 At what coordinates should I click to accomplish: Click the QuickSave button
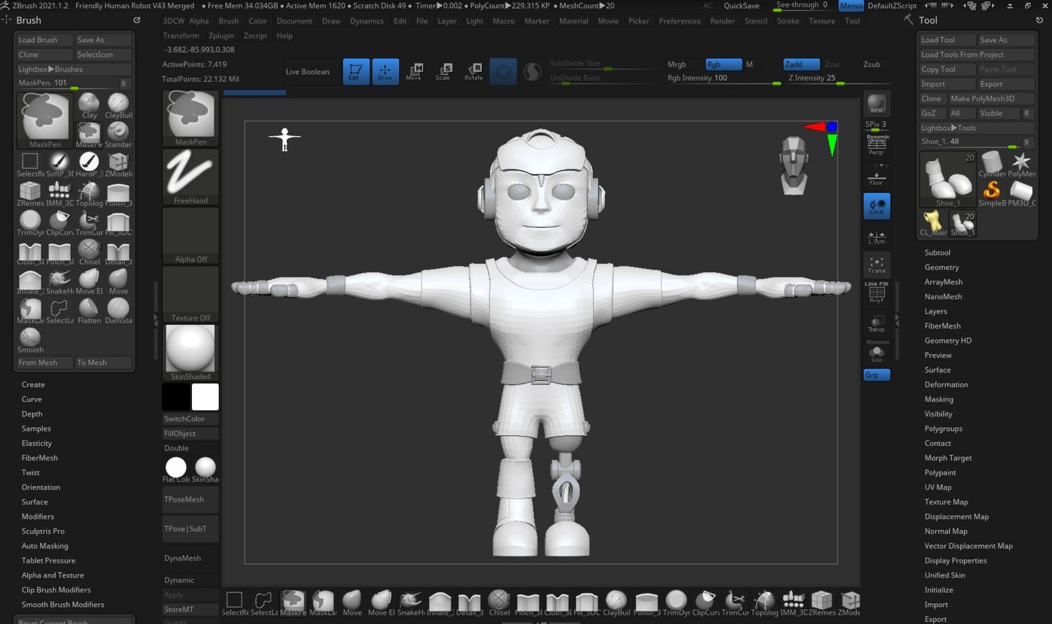coord(741,6)
